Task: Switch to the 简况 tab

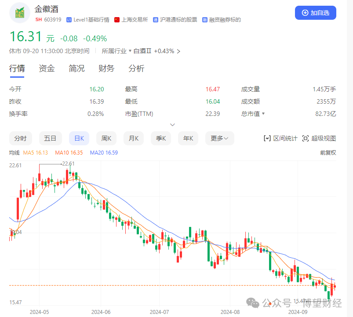Action: coord(77,68)
